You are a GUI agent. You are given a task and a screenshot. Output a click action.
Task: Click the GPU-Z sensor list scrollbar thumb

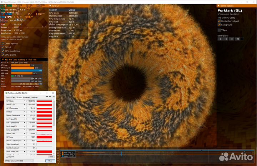(54, 113)
